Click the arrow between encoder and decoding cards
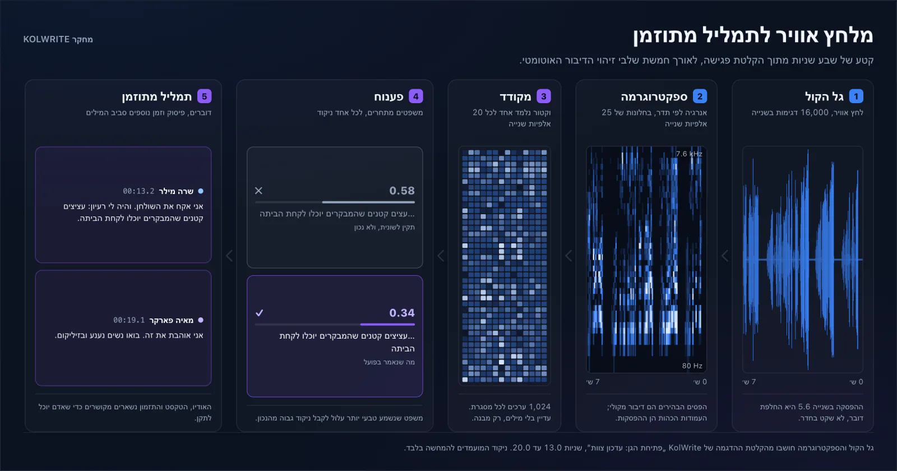This screenshot has height=471, width=897. 441,256
